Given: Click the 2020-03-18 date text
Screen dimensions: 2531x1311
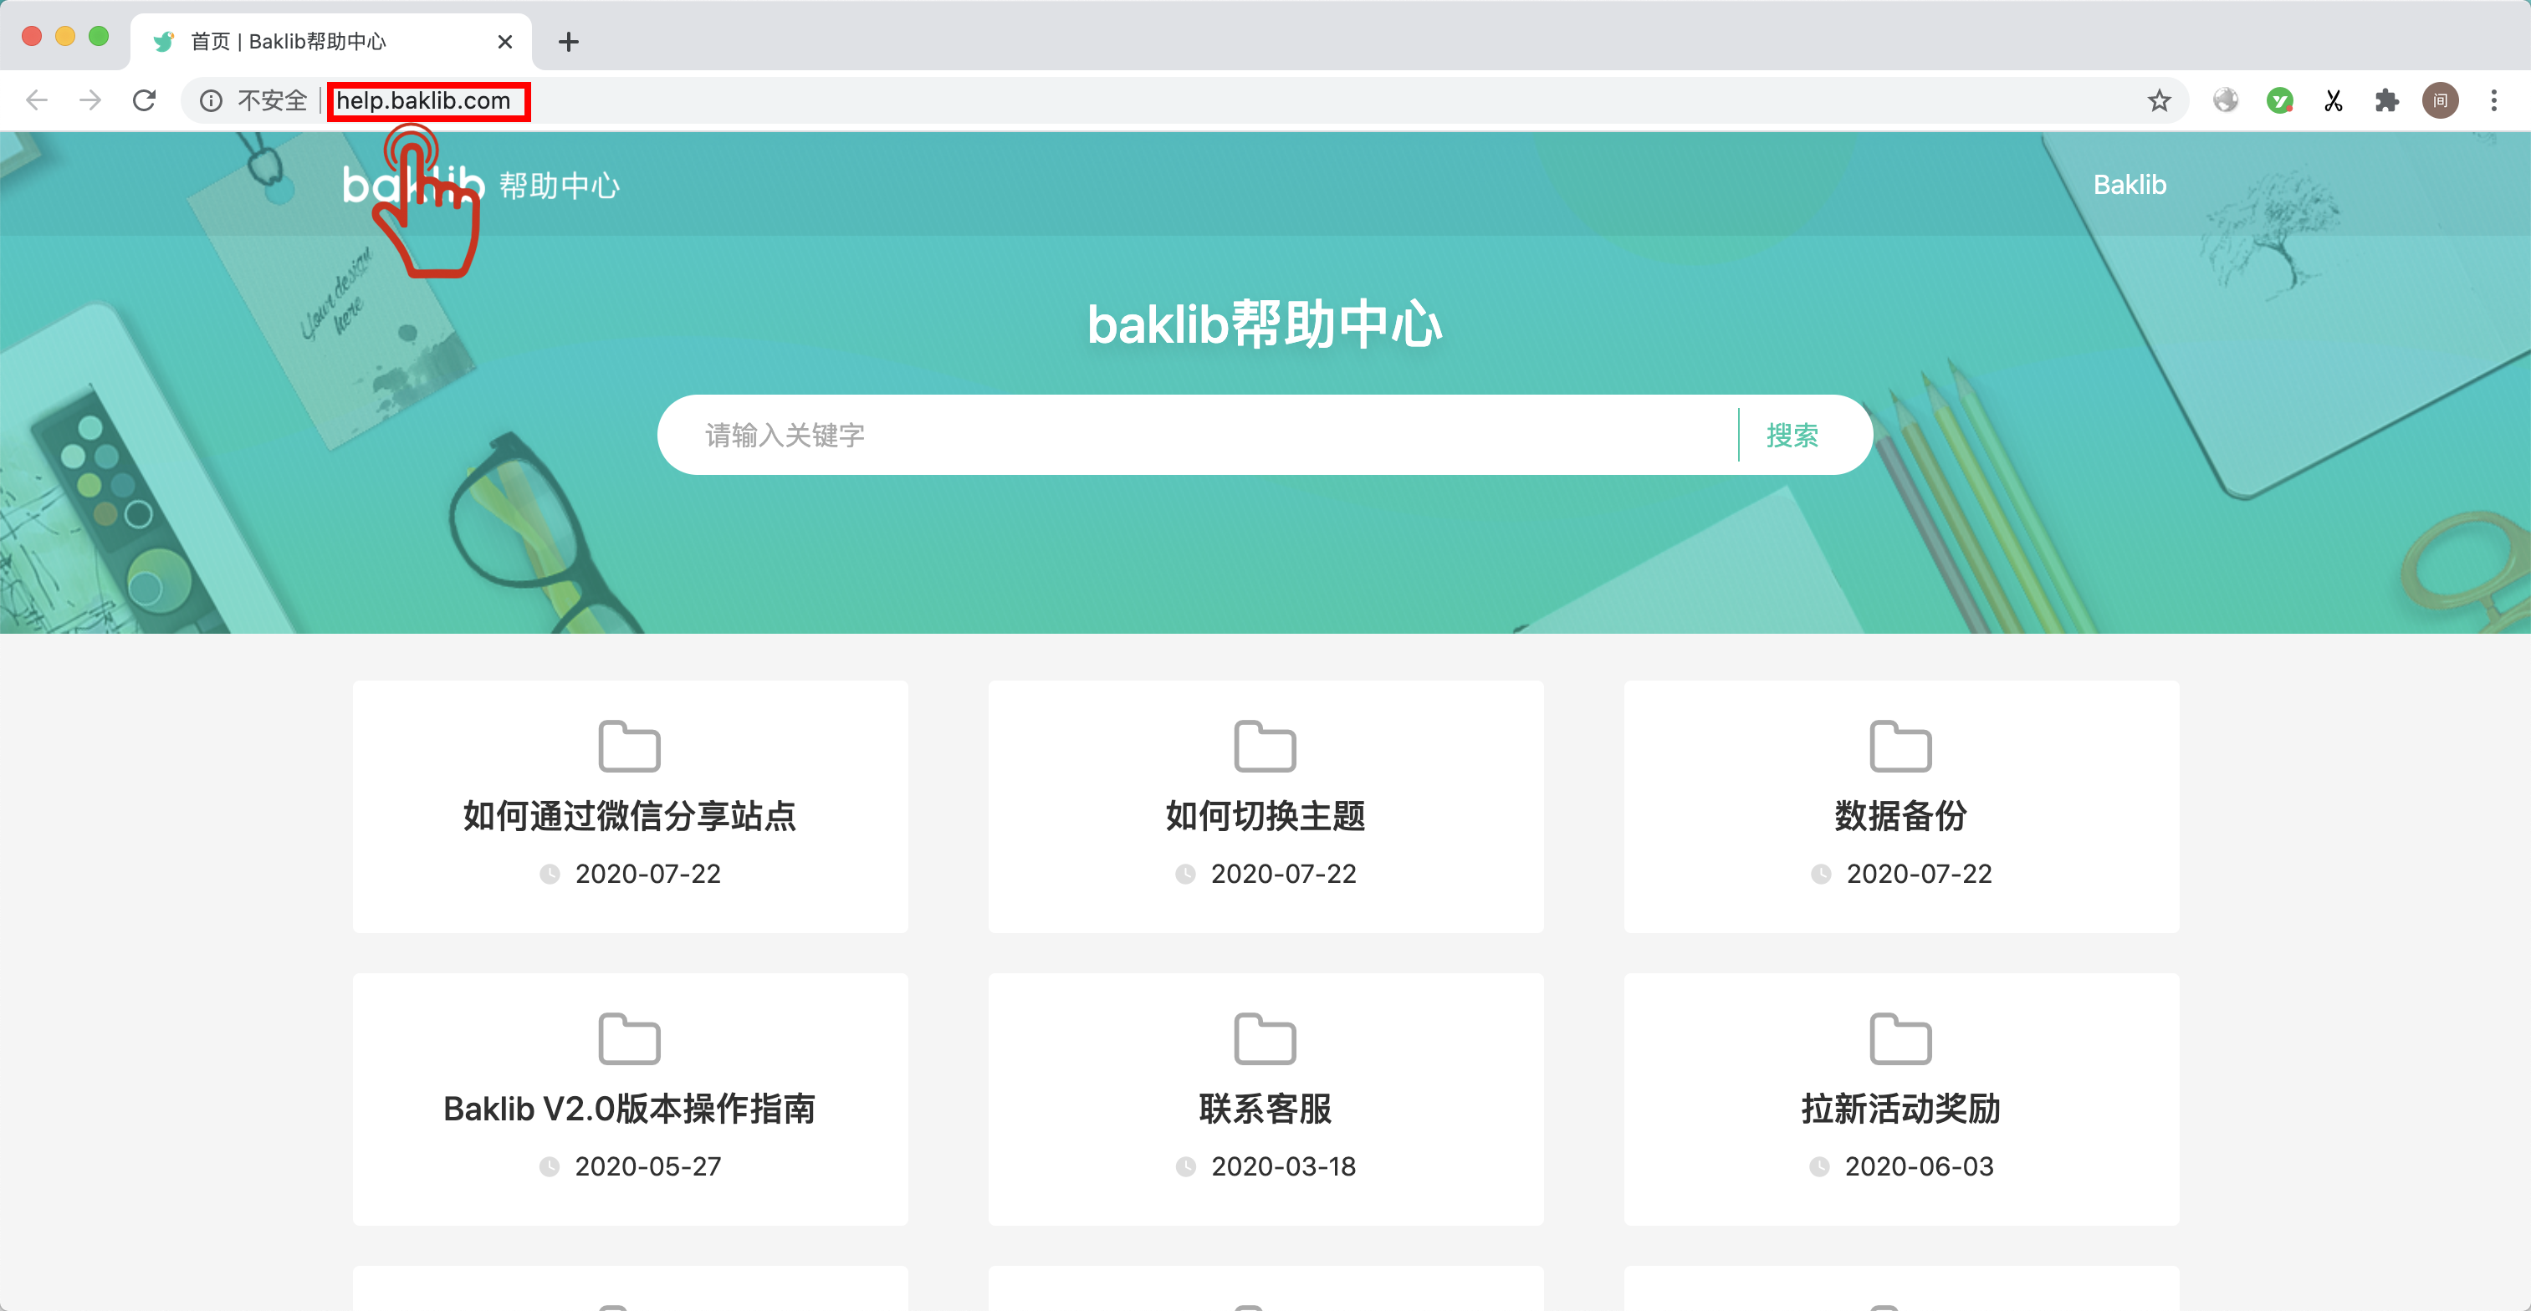Looking at the screenshot, I should coord(1283,1166).
